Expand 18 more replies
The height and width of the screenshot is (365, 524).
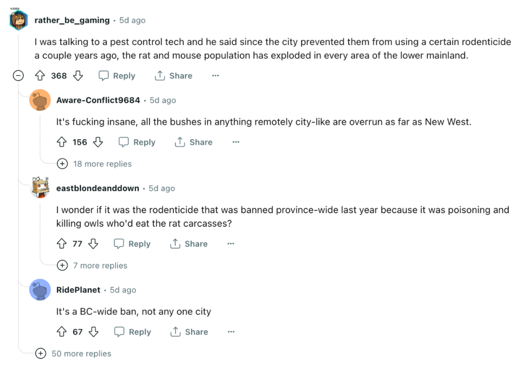(x=95, y=164)
